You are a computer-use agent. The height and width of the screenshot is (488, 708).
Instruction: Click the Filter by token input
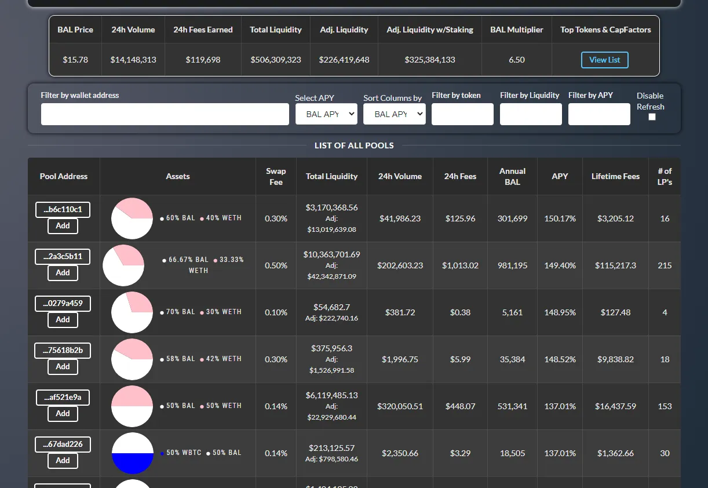462,114
